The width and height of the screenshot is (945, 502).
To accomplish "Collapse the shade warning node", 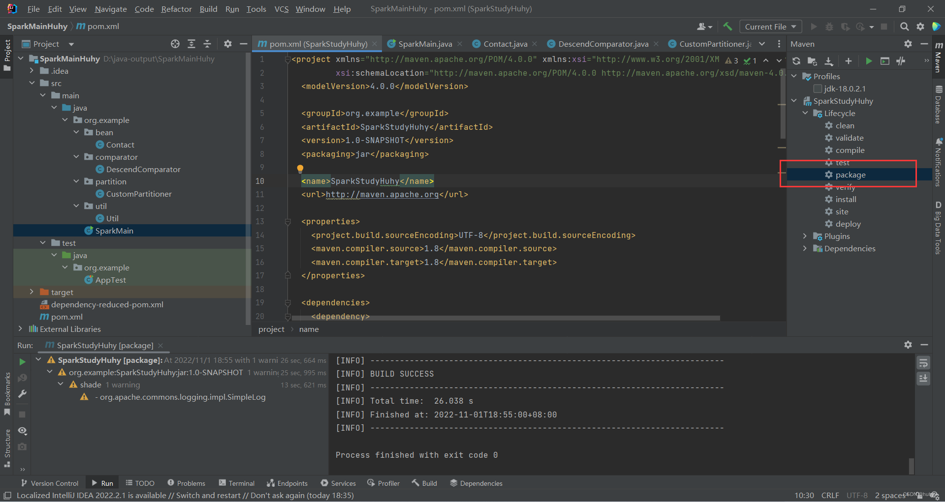I will click(x=61, y=384).
